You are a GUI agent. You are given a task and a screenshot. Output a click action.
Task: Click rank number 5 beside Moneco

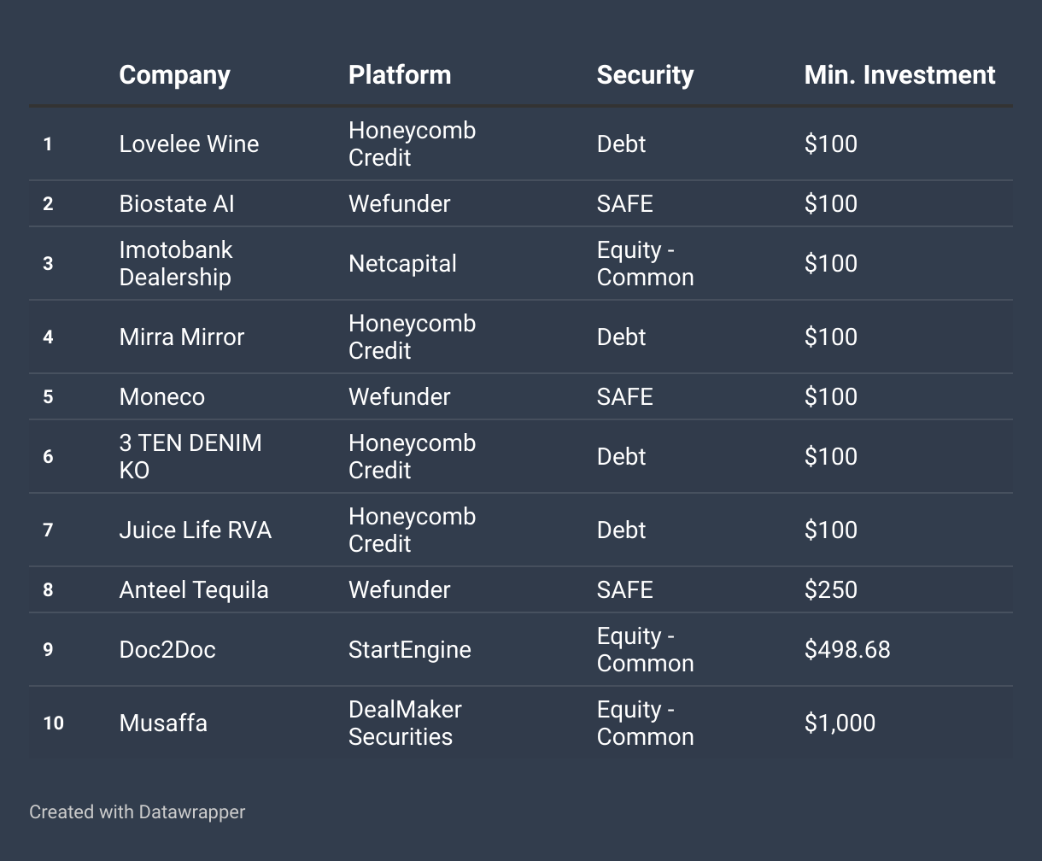point(48,396)
